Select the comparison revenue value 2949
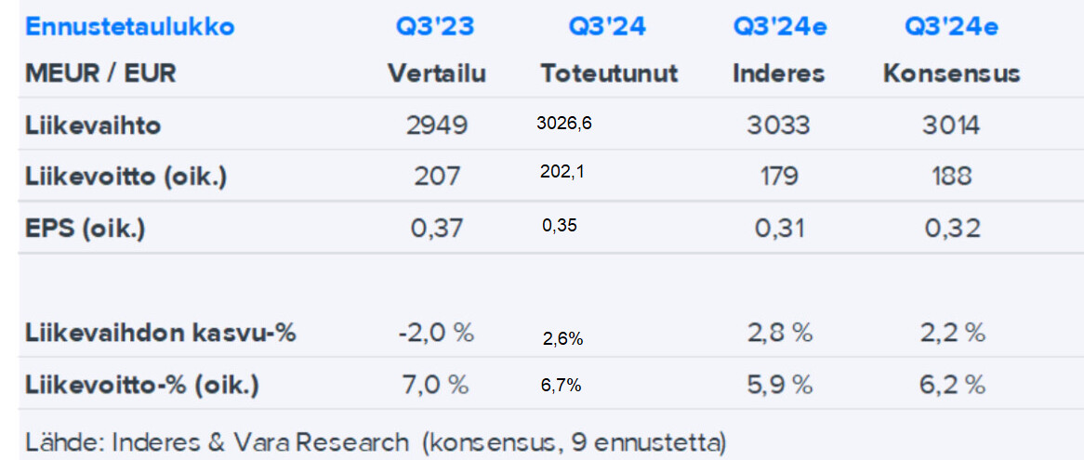 point(434,125)
